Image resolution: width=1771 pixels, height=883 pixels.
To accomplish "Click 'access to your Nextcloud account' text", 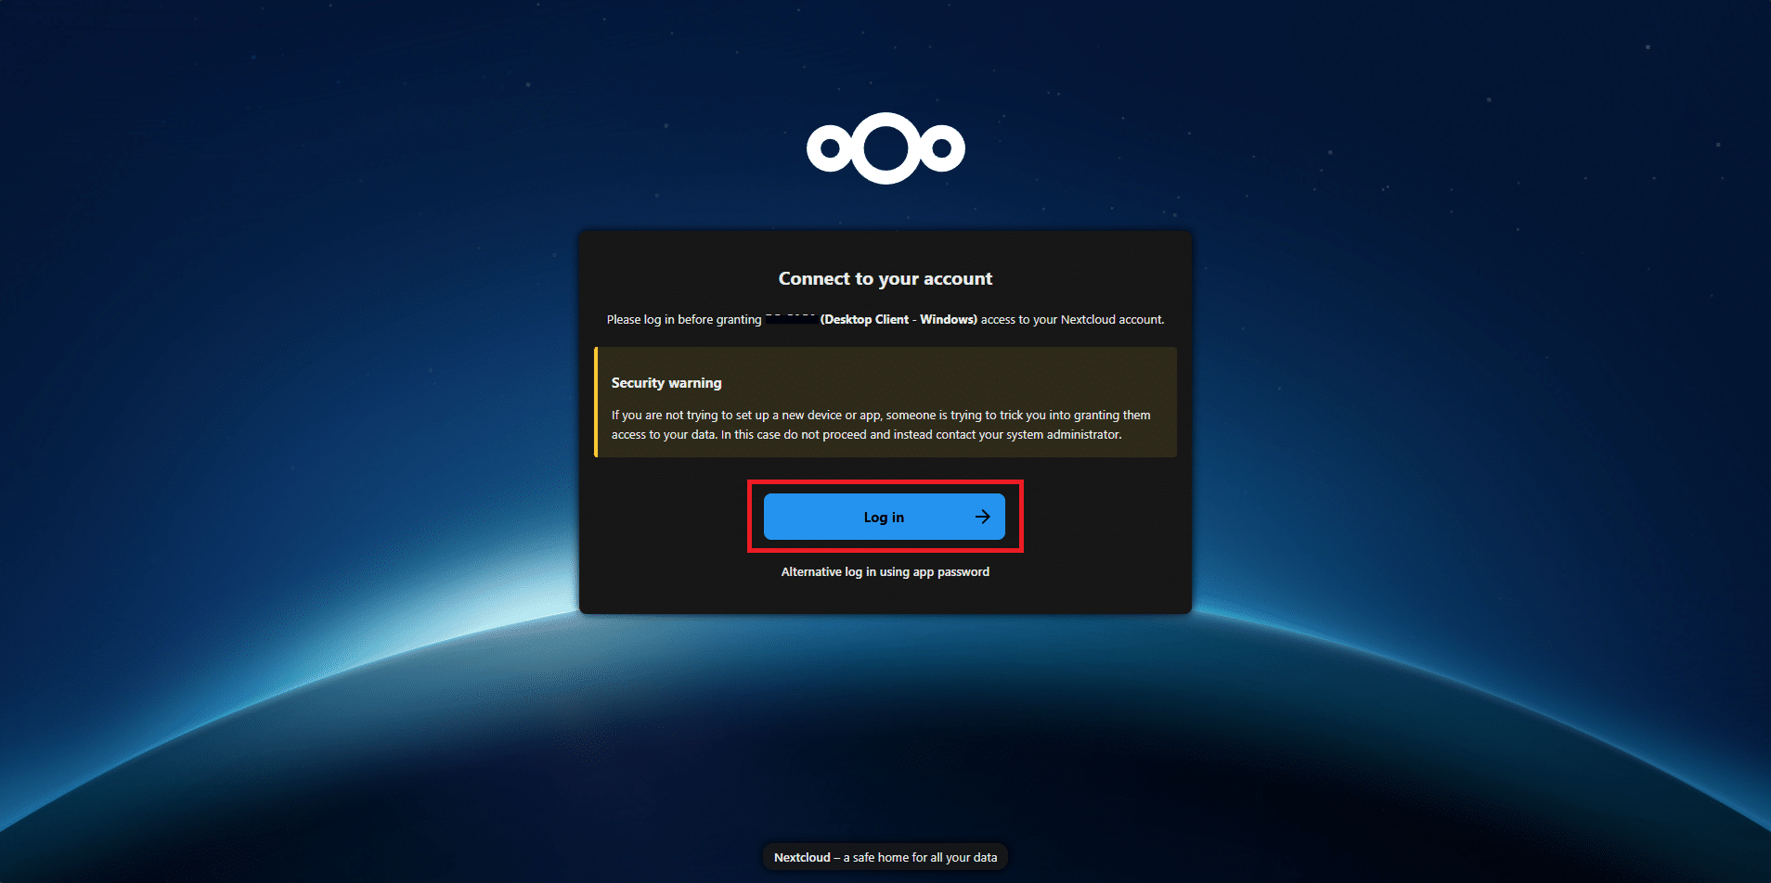I will pyautogui.click(x=1072, y=319).
